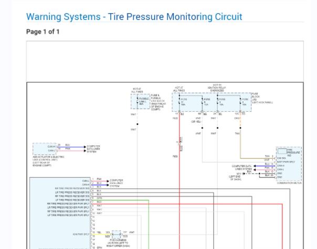The height and width of the screenshot is (249, 317).
Task: Click 'COMPUTER DATA LINES SYSTEM' beside ABS actuator
Action: pyautogui.click(x=93, y=149)
